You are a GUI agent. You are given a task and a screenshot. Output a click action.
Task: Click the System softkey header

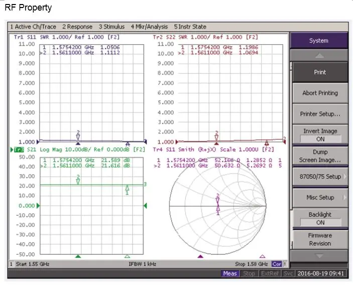click(x=319, y=41)
